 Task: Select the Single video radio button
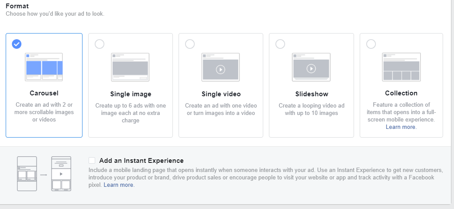click(190, 44)
